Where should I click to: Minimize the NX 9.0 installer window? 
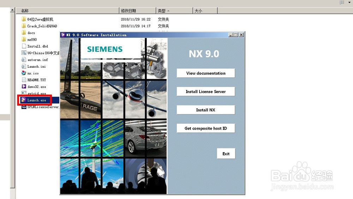tap(231, 35)
